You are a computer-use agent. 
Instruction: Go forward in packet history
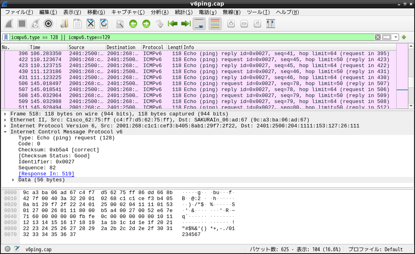[146, 24]
